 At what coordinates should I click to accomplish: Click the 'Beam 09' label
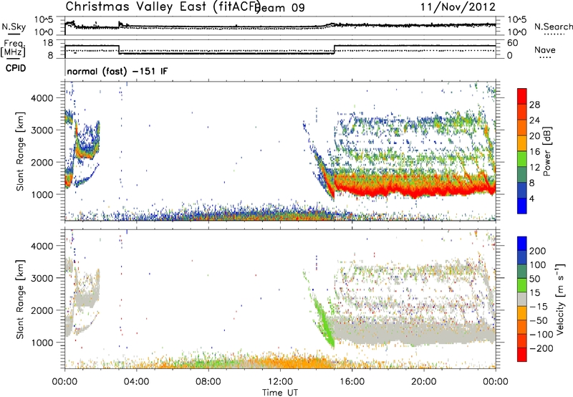click(281, 8)
